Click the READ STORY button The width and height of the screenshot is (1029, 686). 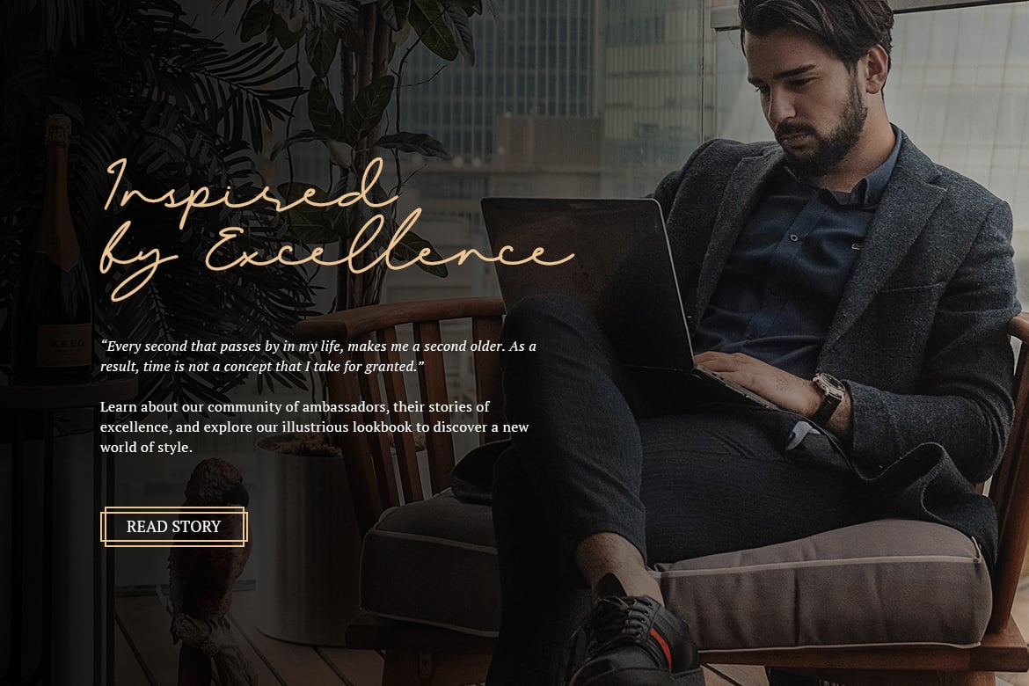click(174, 527)
